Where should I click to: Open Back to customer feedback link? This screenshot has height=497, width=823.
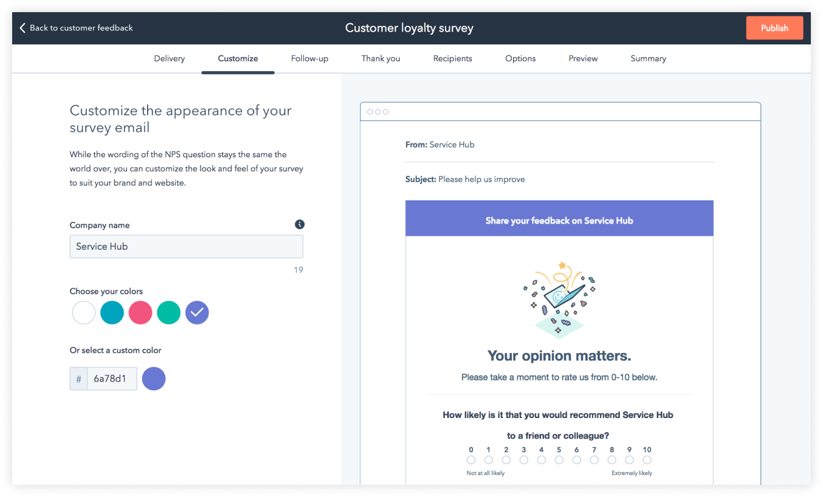[79, 28]
